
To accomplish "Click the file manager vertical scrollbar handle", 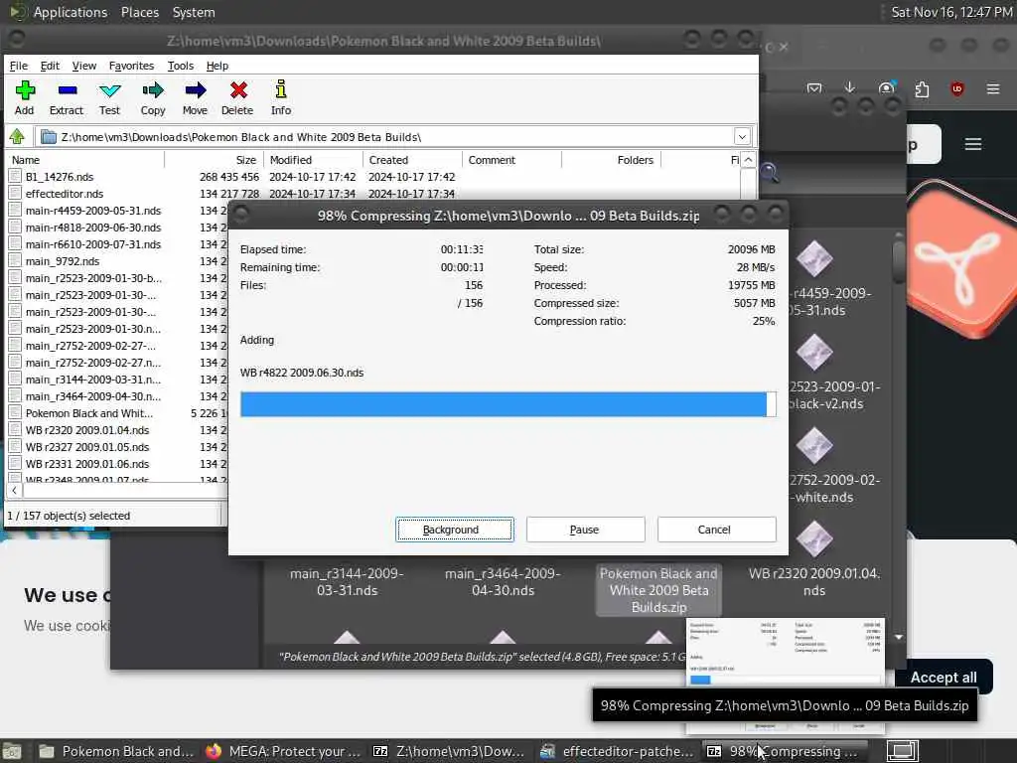I will pos(899,261).
